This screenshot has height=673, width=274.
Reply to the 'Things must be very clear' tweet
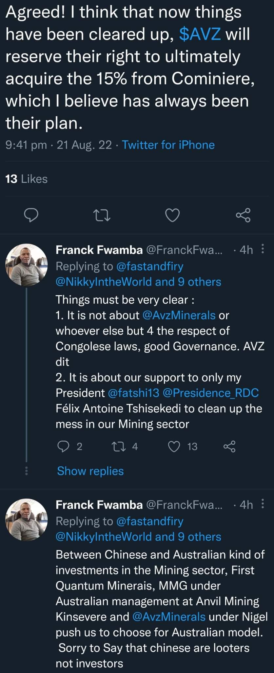(x=62, y=446)
